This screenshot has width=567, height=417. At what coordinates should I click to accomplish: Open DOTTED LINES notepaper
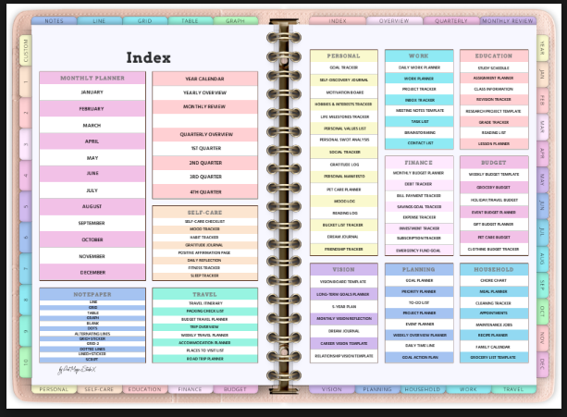(92, 350)
